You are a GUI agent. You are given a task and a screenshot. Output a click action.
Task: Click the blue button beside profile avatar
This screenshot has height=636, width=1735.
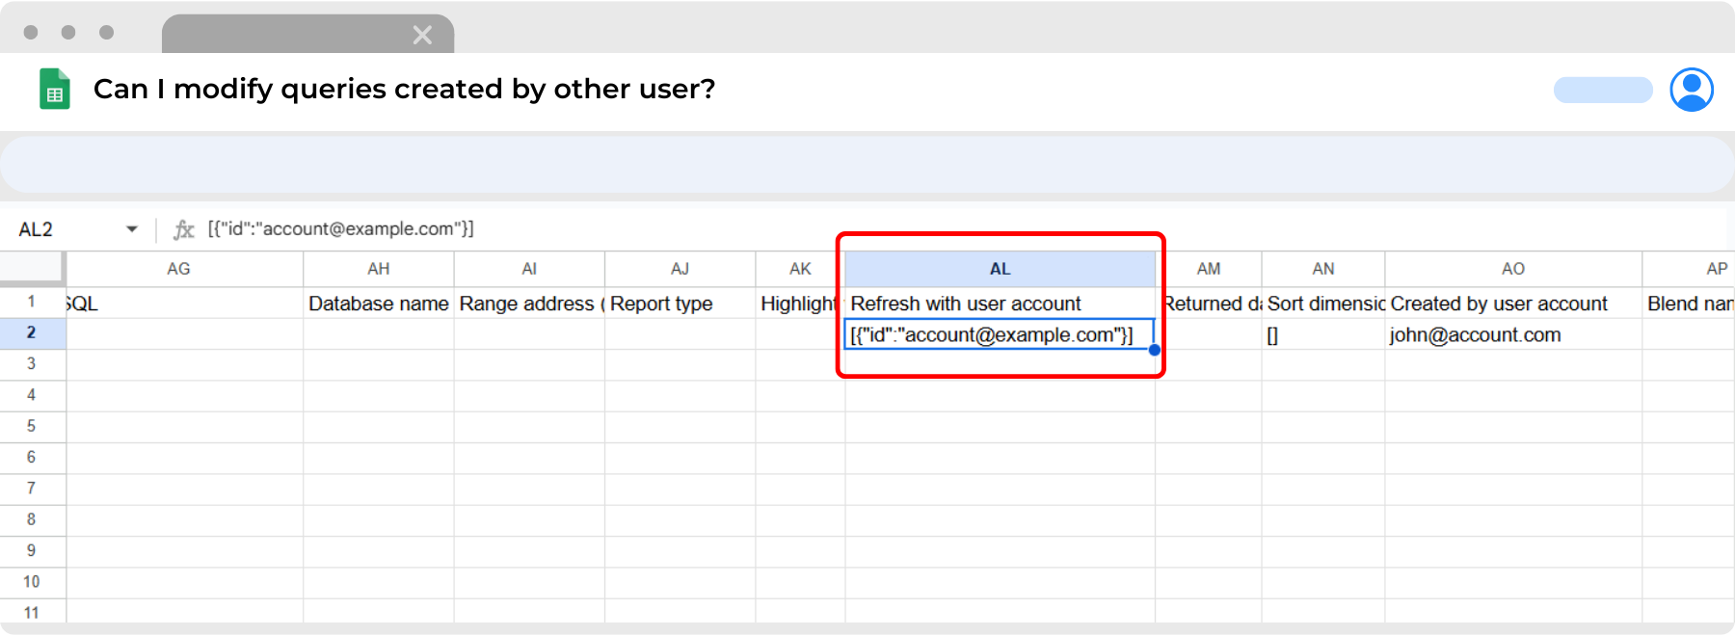pyautogui.click(x=1603, y=90)
